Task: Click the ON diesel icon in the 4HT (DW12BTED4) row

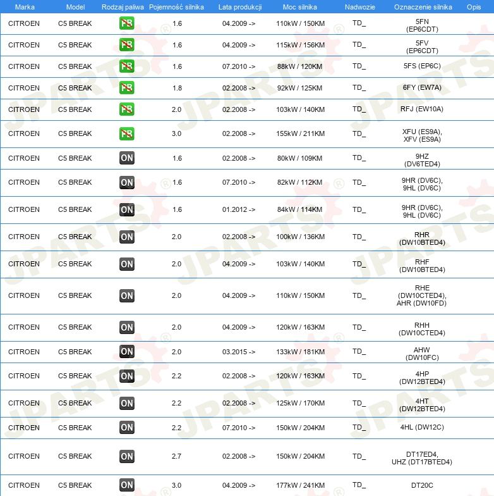Action: click(126, 403)
